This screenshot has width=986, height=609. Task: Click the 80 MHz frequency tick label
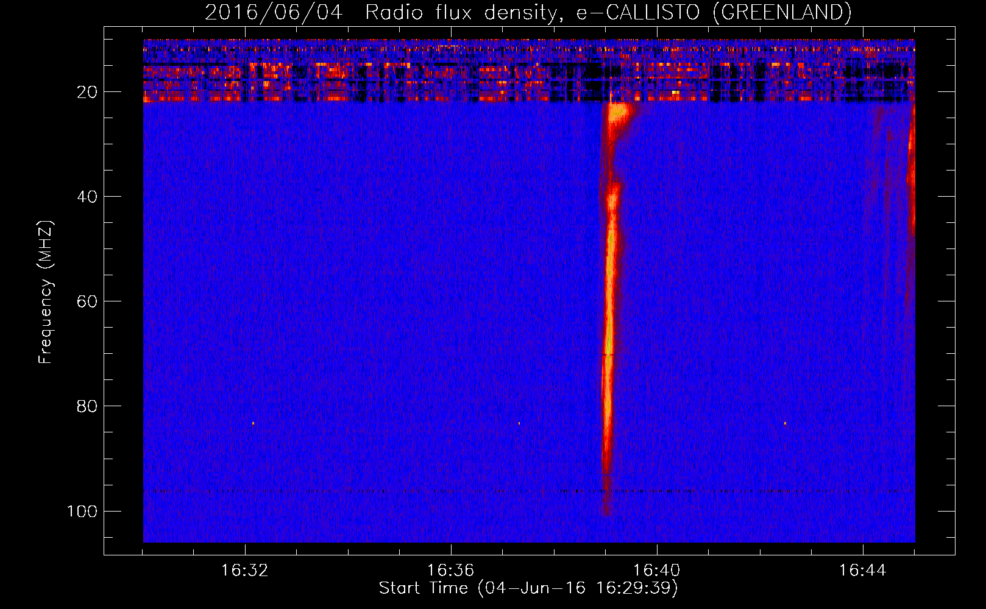[x=87, y=406]
